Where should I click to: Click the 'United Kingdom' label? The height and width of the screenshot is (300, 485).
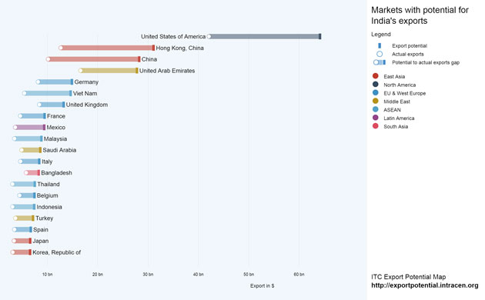(87, 105)
